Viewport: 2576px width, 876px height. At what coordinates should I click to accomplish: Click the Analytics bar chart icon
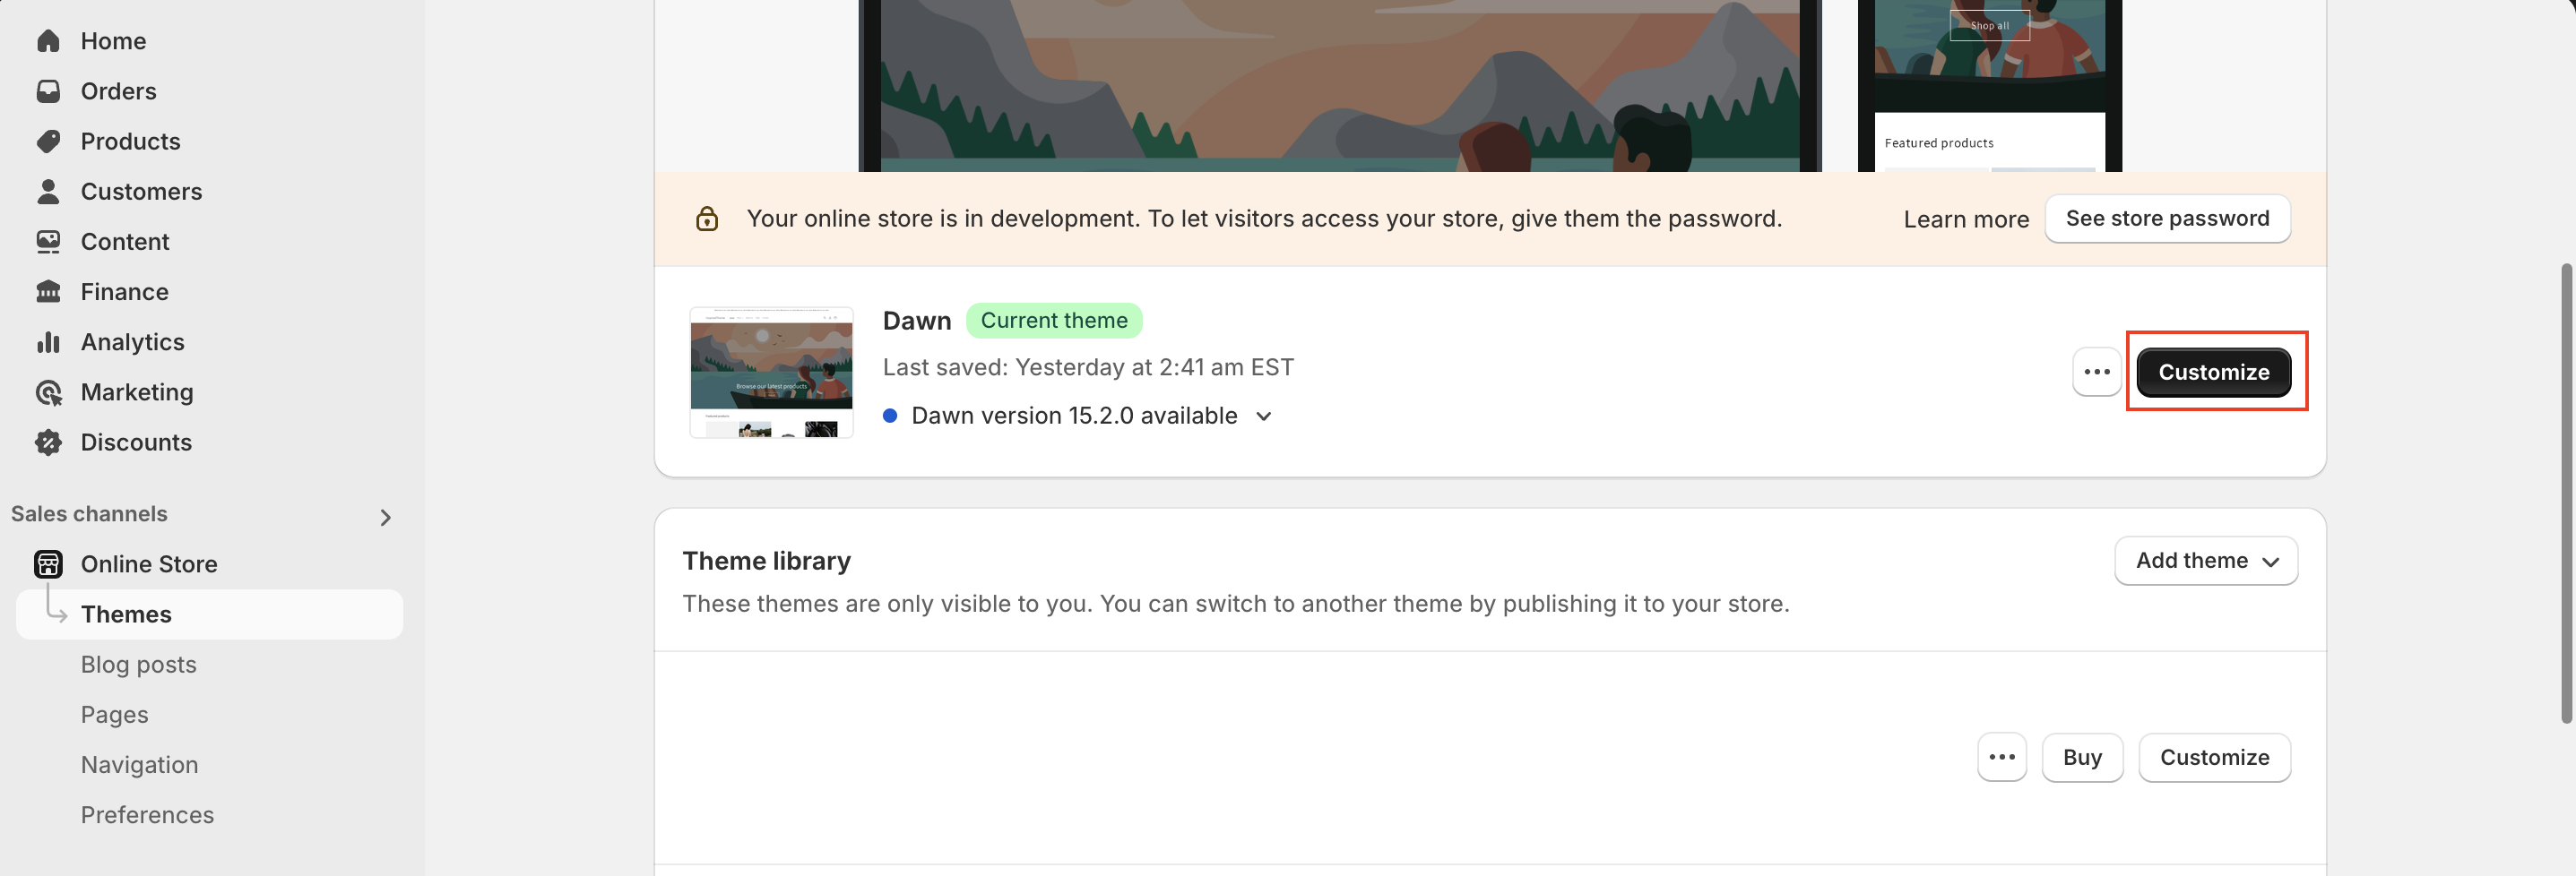(48, 341)
